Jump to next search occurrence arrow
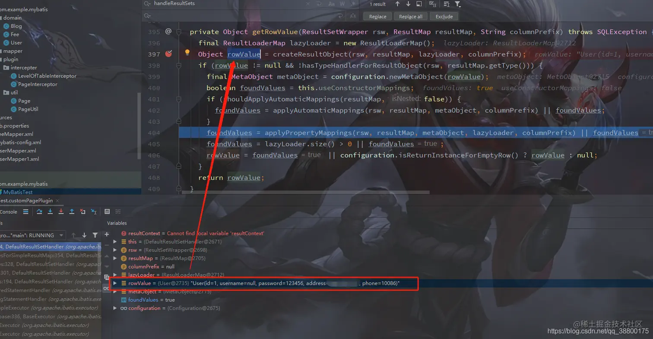653x339 pixels. (408, 4)
